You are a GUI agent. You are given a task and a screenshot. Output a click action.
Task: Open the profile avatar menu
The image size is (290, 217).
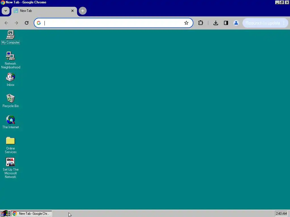[236, 23]
